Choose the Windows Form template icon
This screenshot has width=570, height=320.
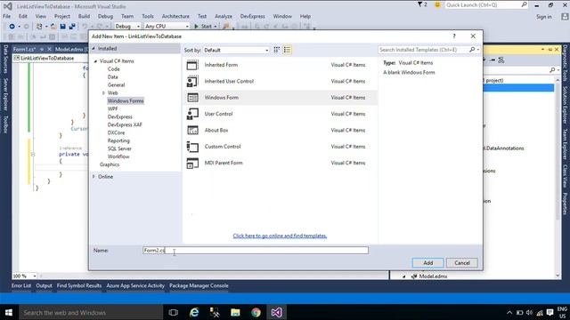[192, 98]
